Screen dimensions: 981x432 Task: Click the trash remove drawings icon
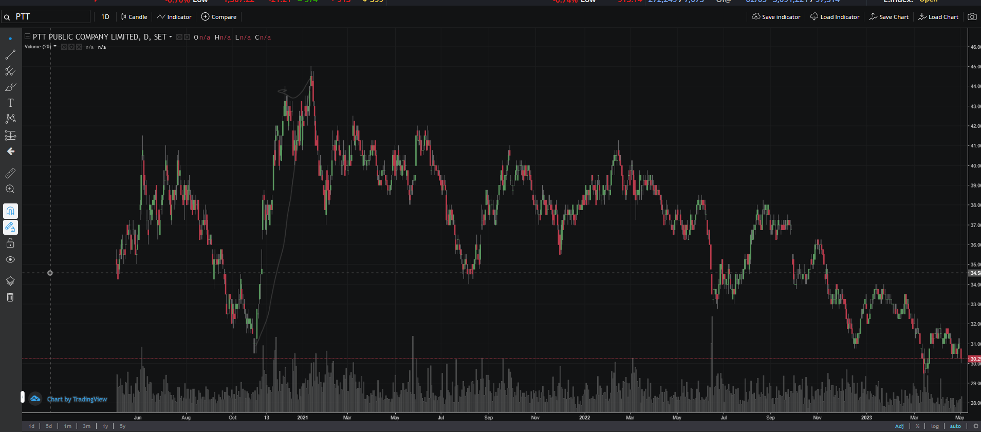(x=10, y=297)
